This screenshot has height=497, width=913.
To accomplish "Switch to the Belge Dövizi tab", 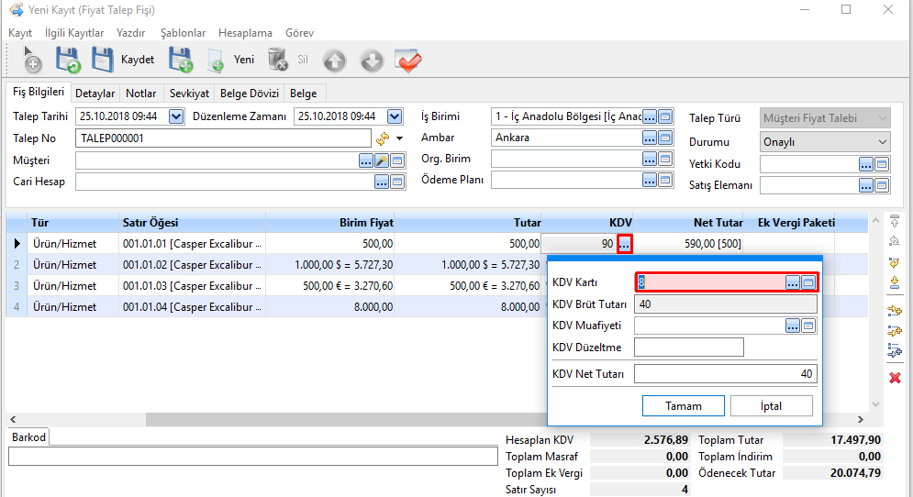I will pos(251,94).
